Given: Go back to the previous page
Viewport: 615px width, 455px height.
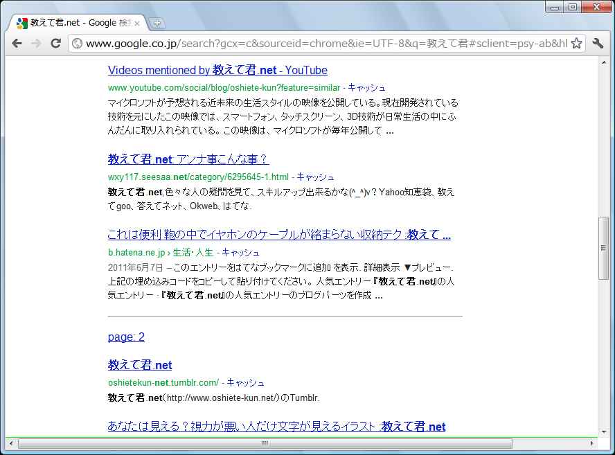Looking at the screenshot, I should (x=17, y=43).
